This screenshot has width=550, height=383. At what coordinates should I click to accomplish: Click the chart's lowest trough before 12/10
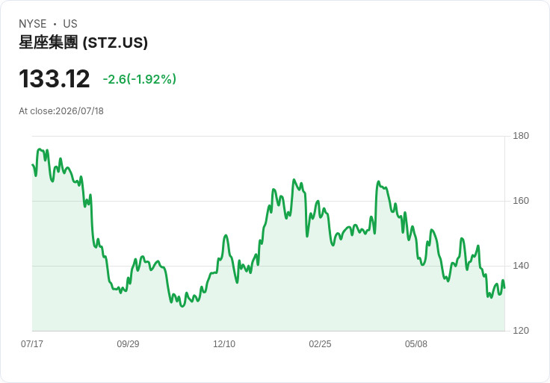coord(182,306)
